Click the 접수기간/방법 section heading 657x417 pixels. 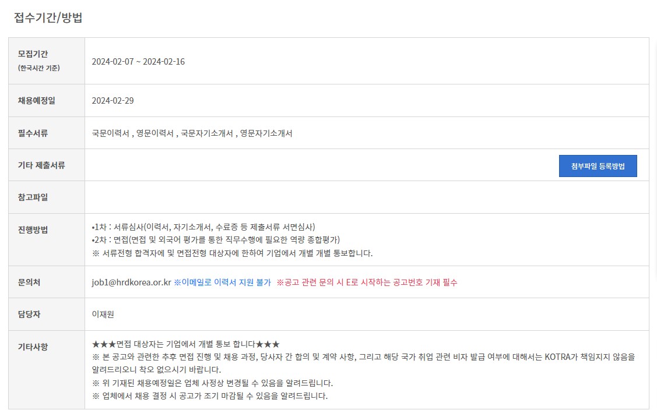point(48,17)
